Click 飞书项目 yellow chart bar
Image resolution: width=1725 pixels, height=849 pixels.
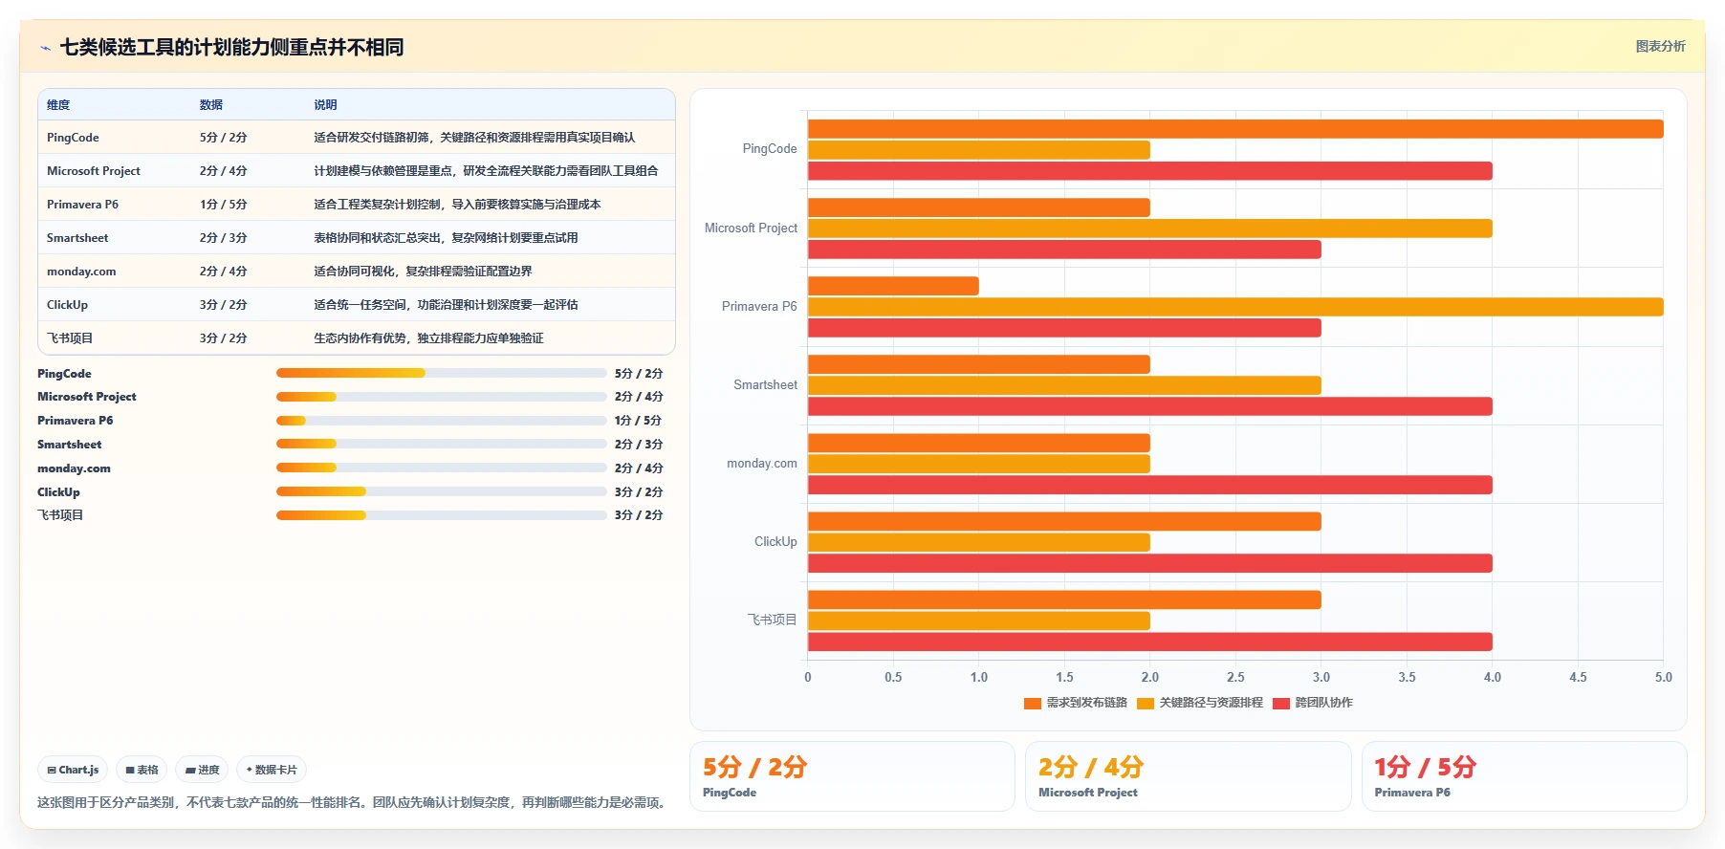click(x=979, y=620)
